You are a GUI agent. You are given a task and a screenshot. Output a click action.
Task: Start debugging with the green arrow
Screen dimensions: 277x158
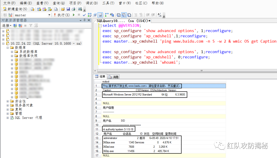[74, 15]
